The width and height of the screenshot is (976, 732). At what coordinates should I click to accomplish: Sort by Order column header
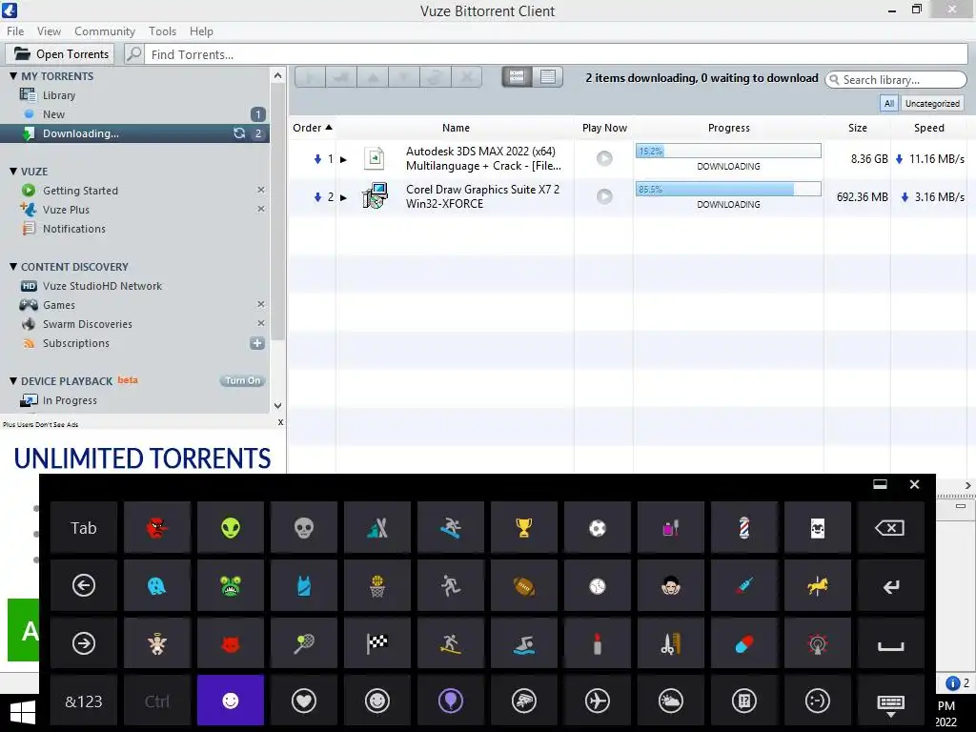pyautogui.click(x=313, y=128)
